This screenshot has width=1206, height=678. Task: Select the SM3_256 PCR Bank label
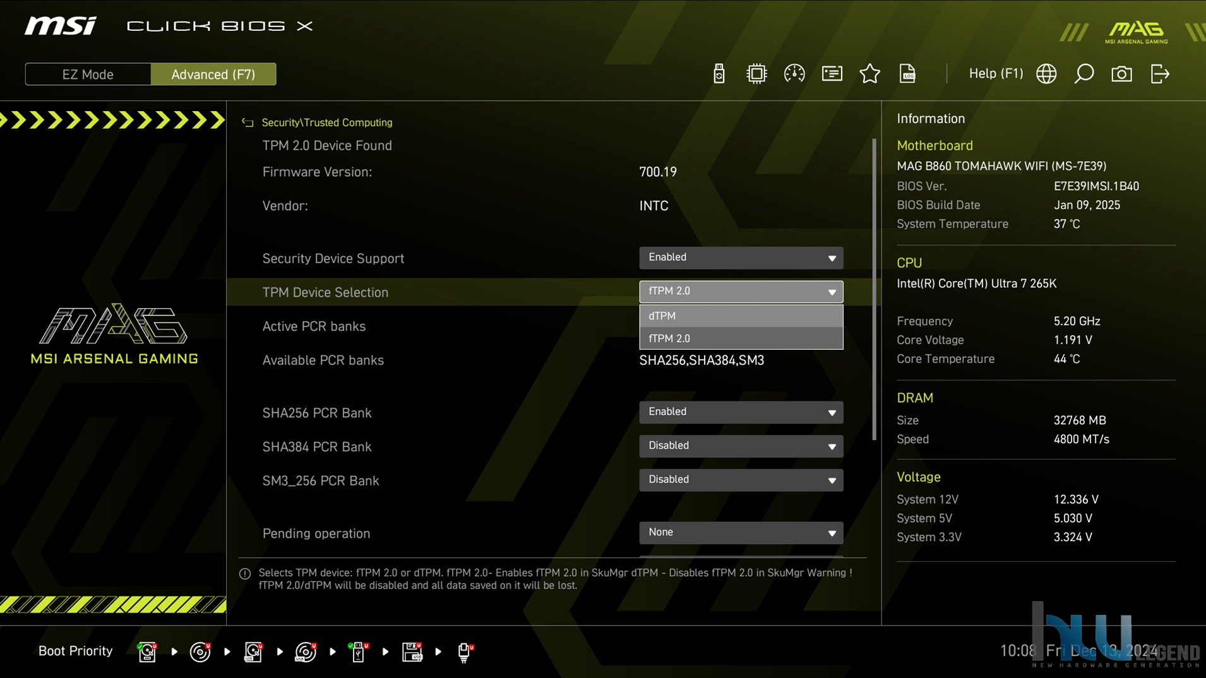point(321,481)
